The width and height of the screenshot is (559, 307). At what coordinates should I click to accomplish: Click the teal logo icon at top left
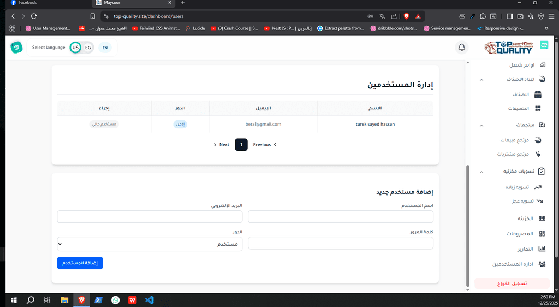pyautogui.click(x=16, y=47)
